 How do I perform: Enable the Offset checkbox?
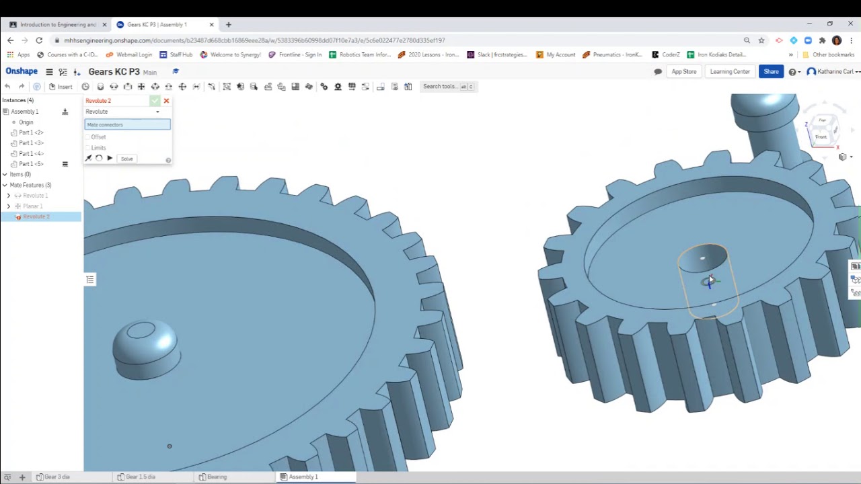coord(87,137)
